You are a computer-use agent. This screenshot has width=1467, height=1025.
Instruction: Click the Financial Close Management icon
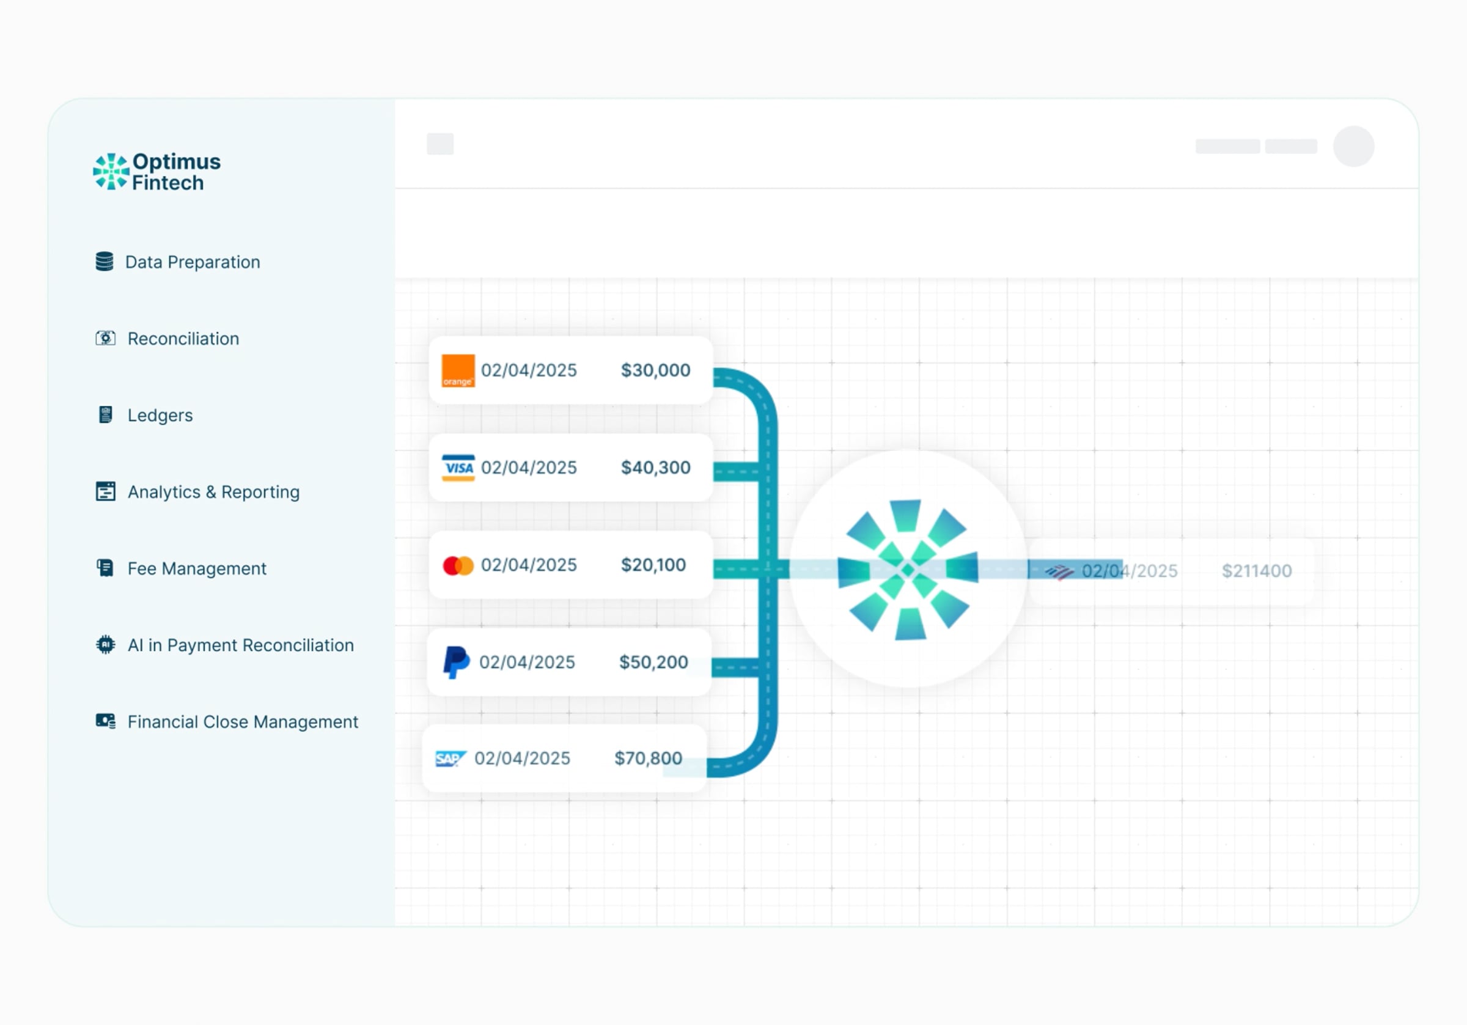105,721
